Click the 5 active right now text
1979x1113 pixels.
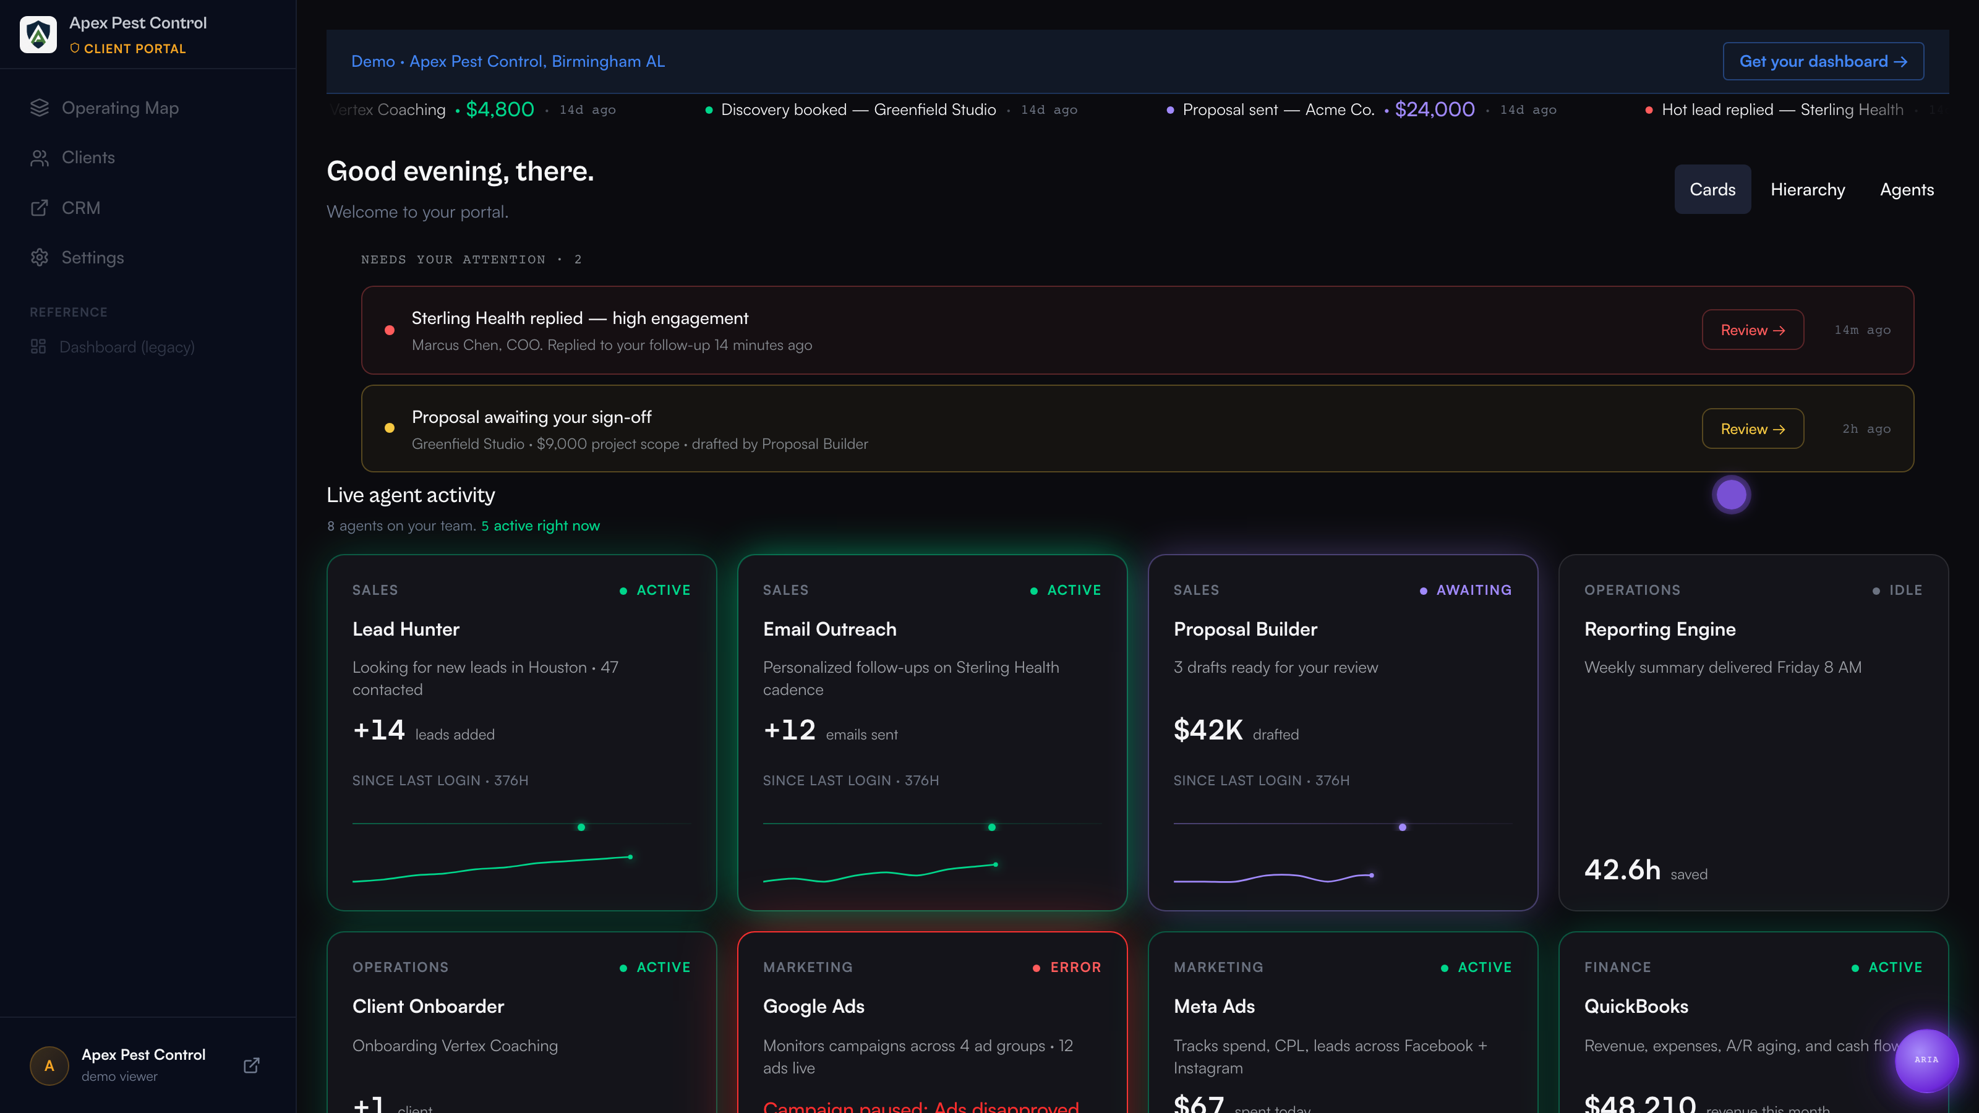[540, 526]
